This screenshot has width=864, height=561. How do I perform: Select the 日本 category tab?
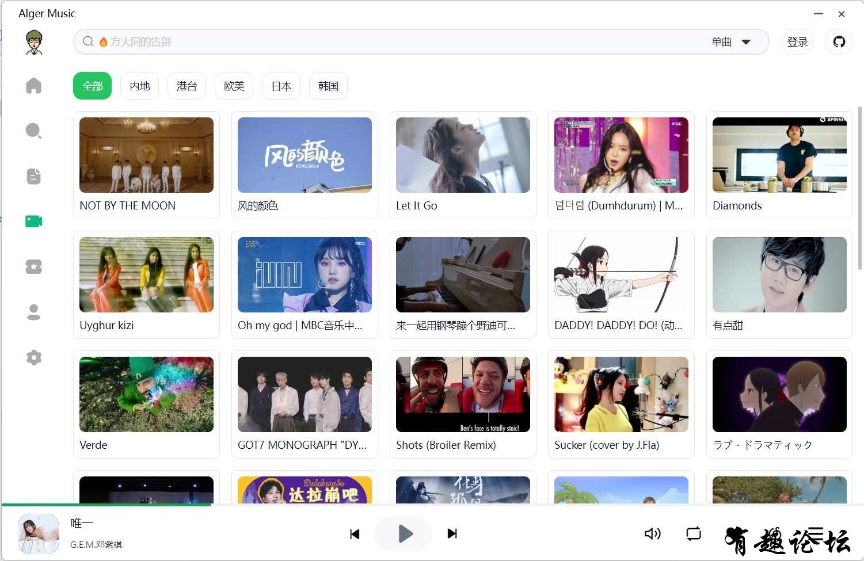pos(281,86)
